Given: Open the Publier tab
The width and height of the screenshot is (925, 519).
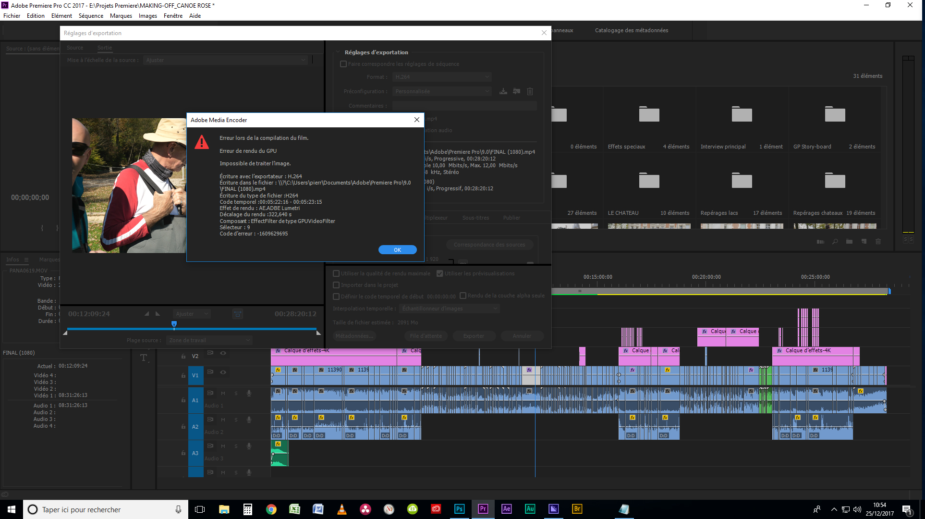Looking at the screenshot, I should click(511, 218).
